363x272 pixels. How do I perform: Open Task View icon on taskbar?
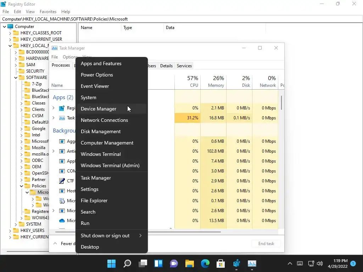(x=143, y=263)
